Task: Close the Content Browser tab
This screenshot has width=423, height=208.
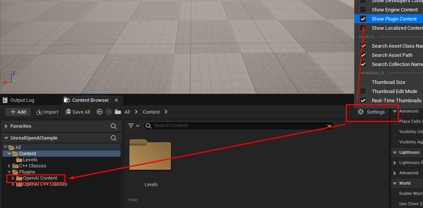Action: [x=116, y=100]
